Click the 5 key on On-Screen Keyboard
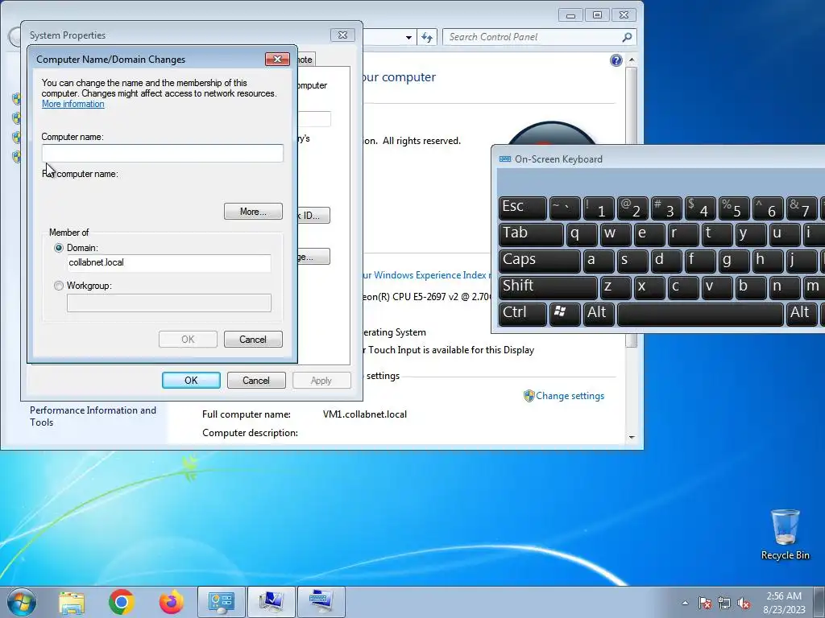 click(x=733, y=208)
